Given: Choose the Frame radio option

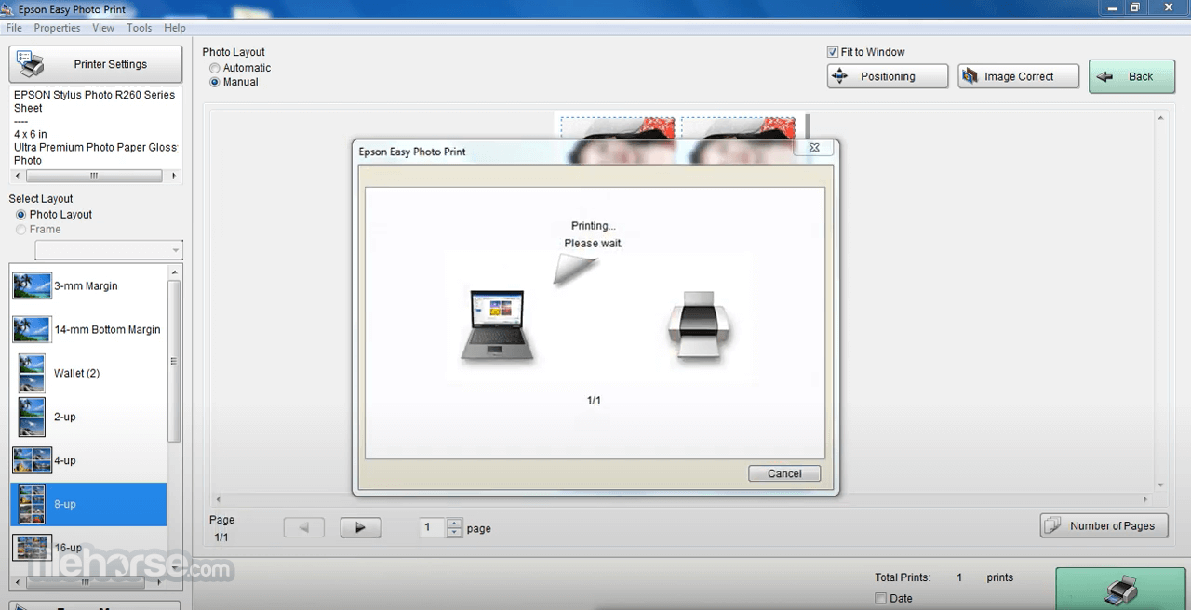Looking at the screenshot, I should [21, 230].
